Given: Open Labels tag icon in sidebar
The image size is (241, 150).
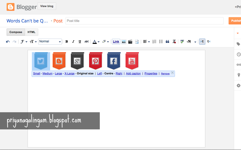Looking at the screenshot, I should pyautogui.click(x=238, y=44).
